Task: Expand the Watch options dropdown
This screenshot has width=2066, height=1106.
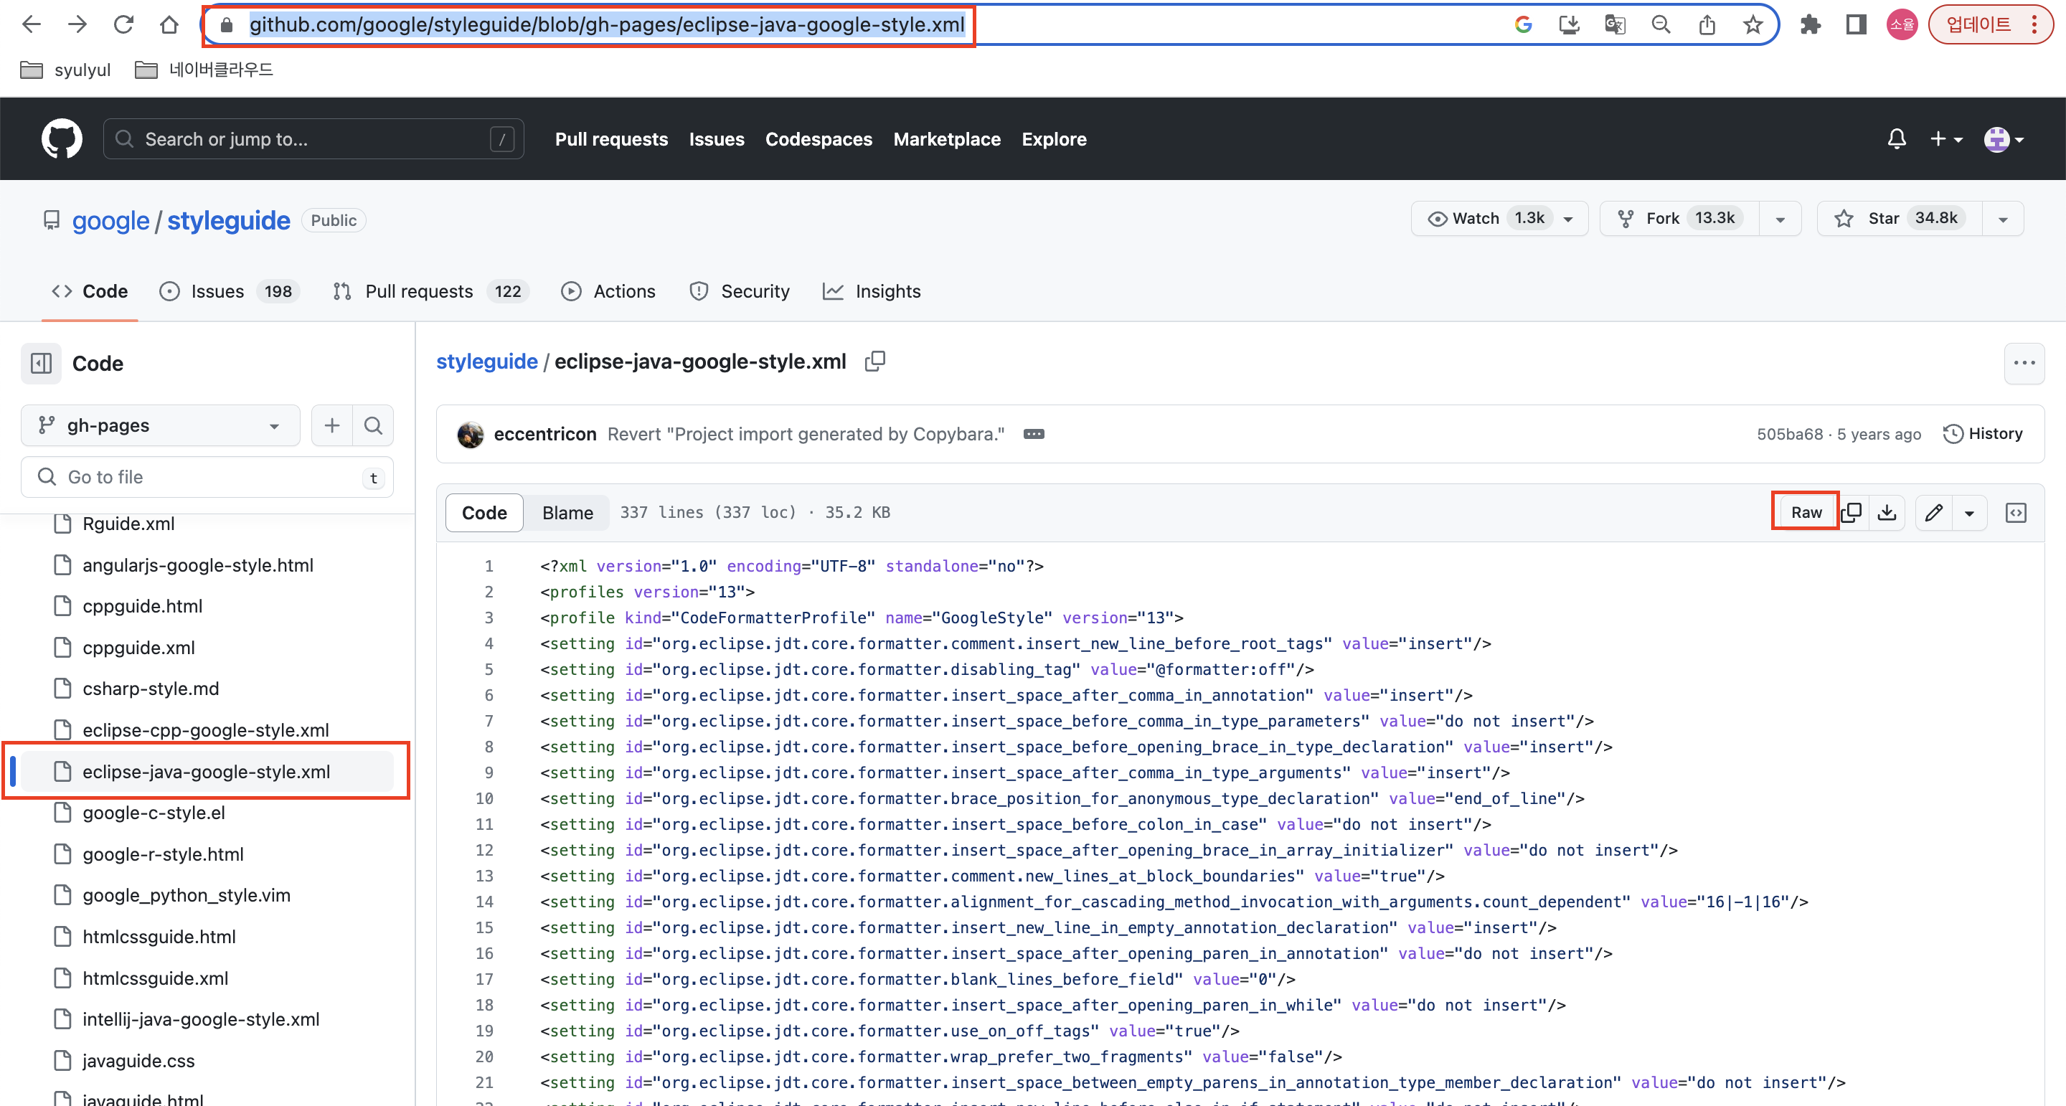Action: (x=1568, y=218)
